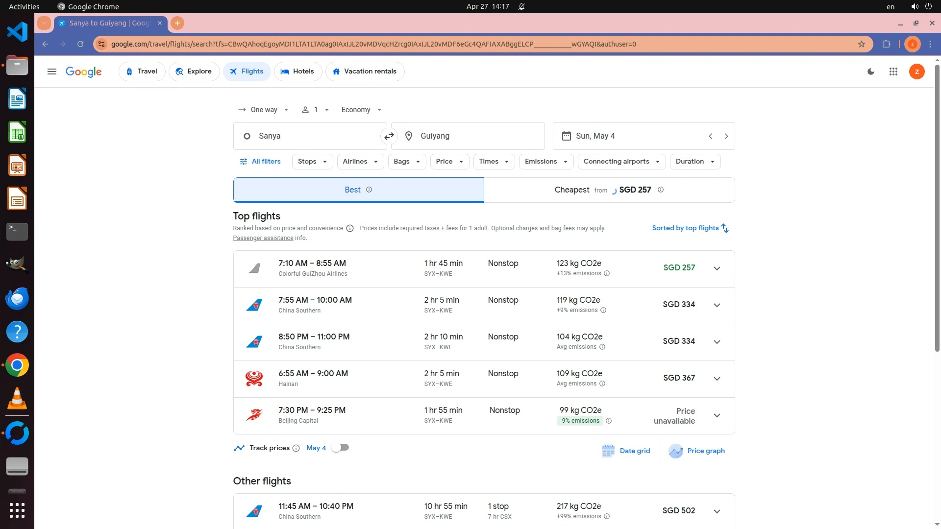Open the main hamburger menu

pos(51,72)
